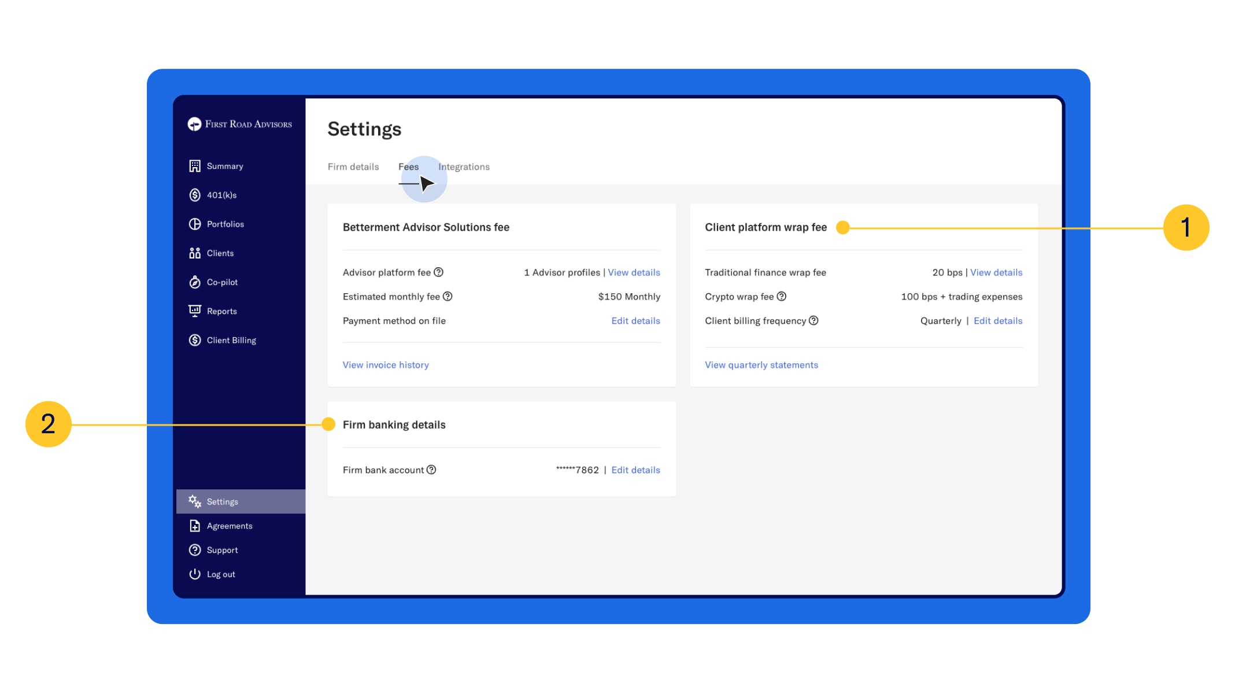Click the Betterment Advisor Solutions fee heading
The height and width of the screenshot is (694, 1235).
click(426, 227)
